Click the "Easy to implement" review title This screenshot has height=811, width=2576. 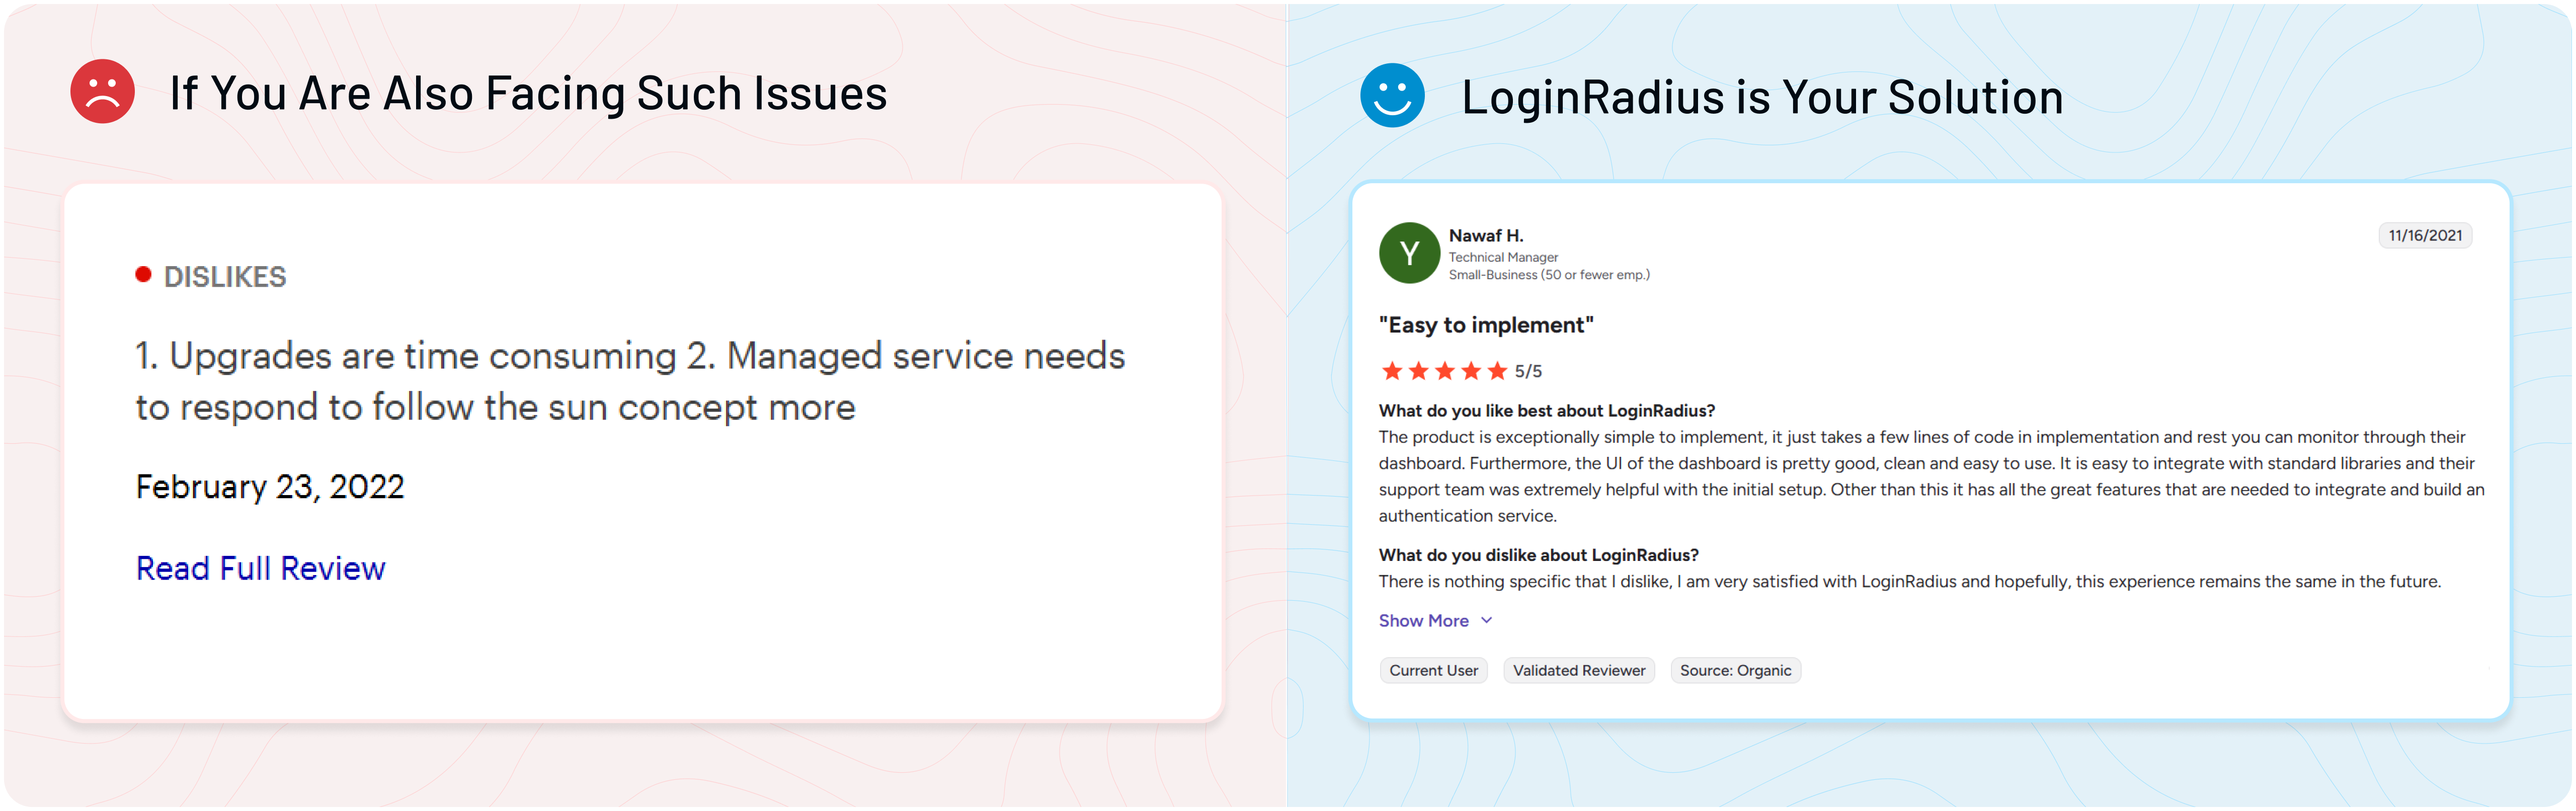click(1486, 325)
